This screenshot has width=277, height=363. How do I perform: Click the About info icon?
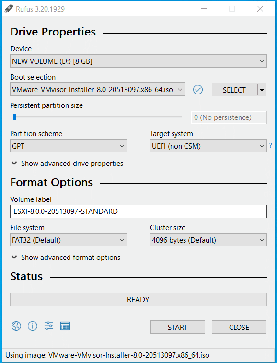click(x=33, y=326)
